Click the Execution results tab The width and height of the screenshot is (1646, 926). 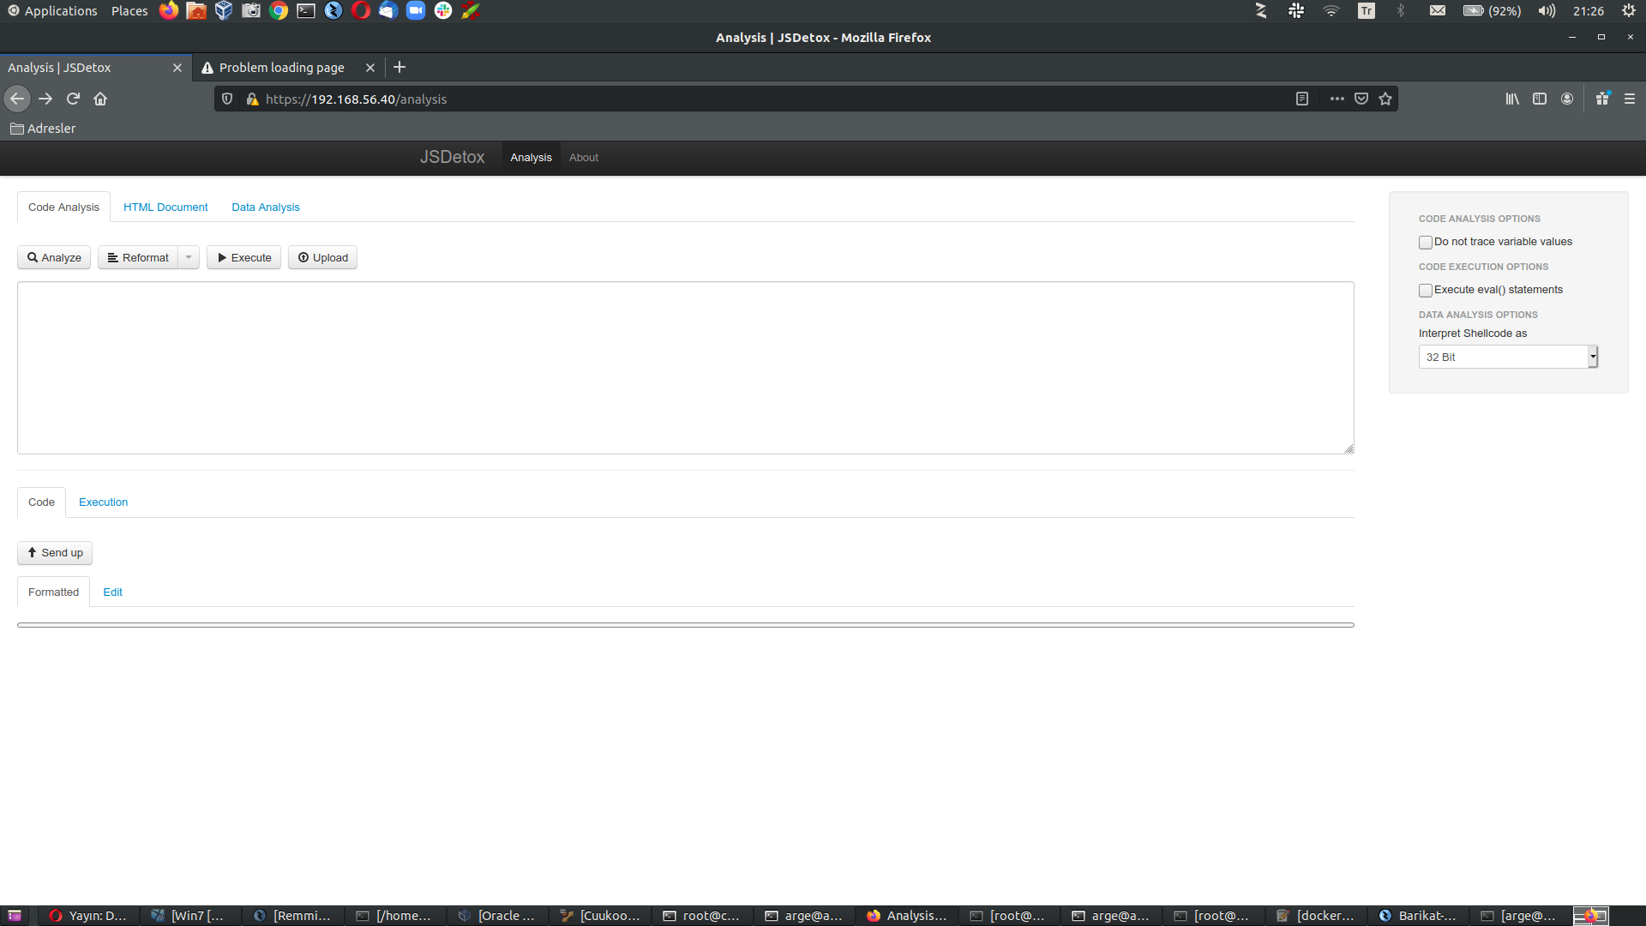[x=103, y=502]
